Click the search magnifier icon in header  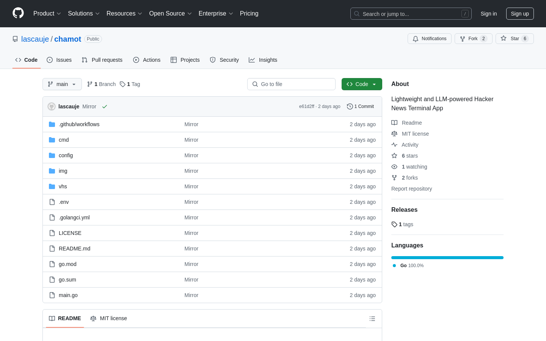point(357,14)
